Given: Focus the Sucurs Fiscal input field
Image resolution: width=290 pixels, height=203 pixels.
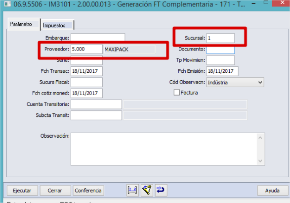Looking at the screenshot, I should click(86, 82).
